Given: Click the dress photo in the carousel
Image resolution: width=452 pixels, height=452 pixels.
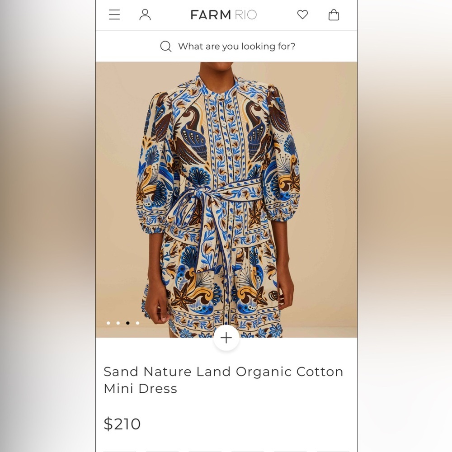Looking at the screenshot, I should (226, 194).
